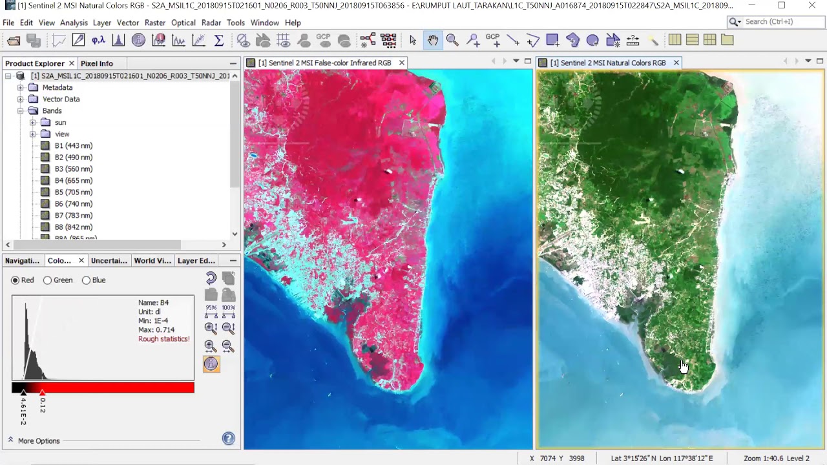Viewport: 827px width, 465px height.
Task: Expand the view folder node
Action: (x=32, y=134)
